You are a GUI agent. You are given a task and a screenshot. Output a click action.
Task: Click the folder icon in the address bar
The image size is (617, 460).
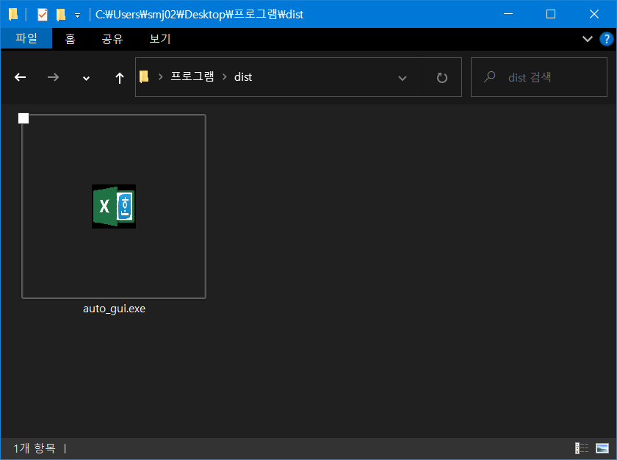[144, 76]
